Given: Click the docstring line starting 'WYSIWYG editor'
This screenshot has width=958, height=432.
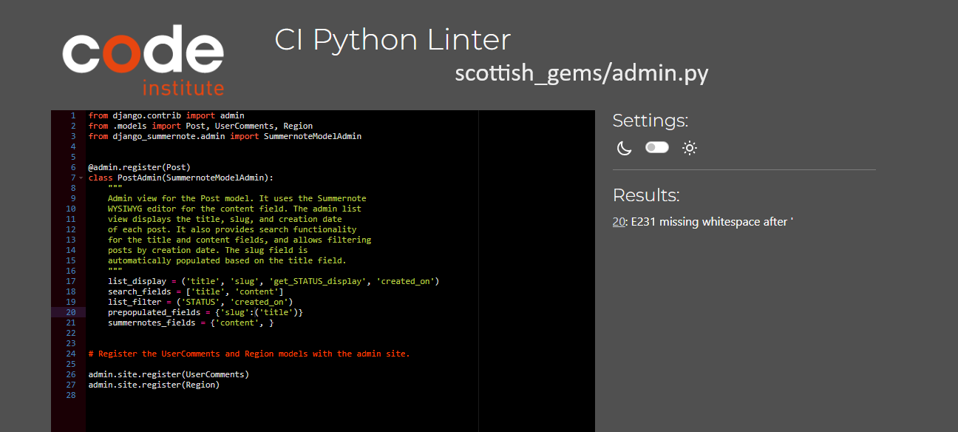Looking at the screenshot, I should (x=234, y=209).
